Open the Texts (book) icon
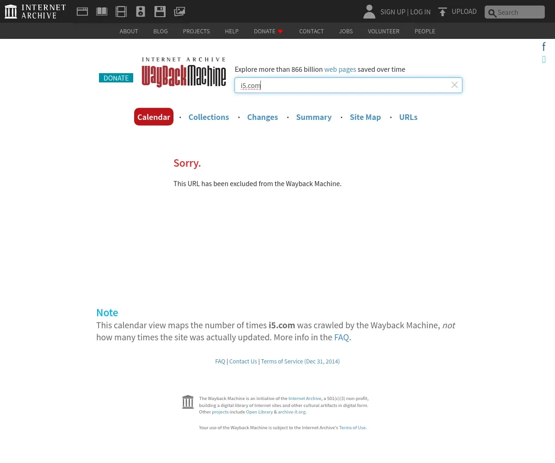The width and height of the screenshot is (555, 463). tap(102, 12)
